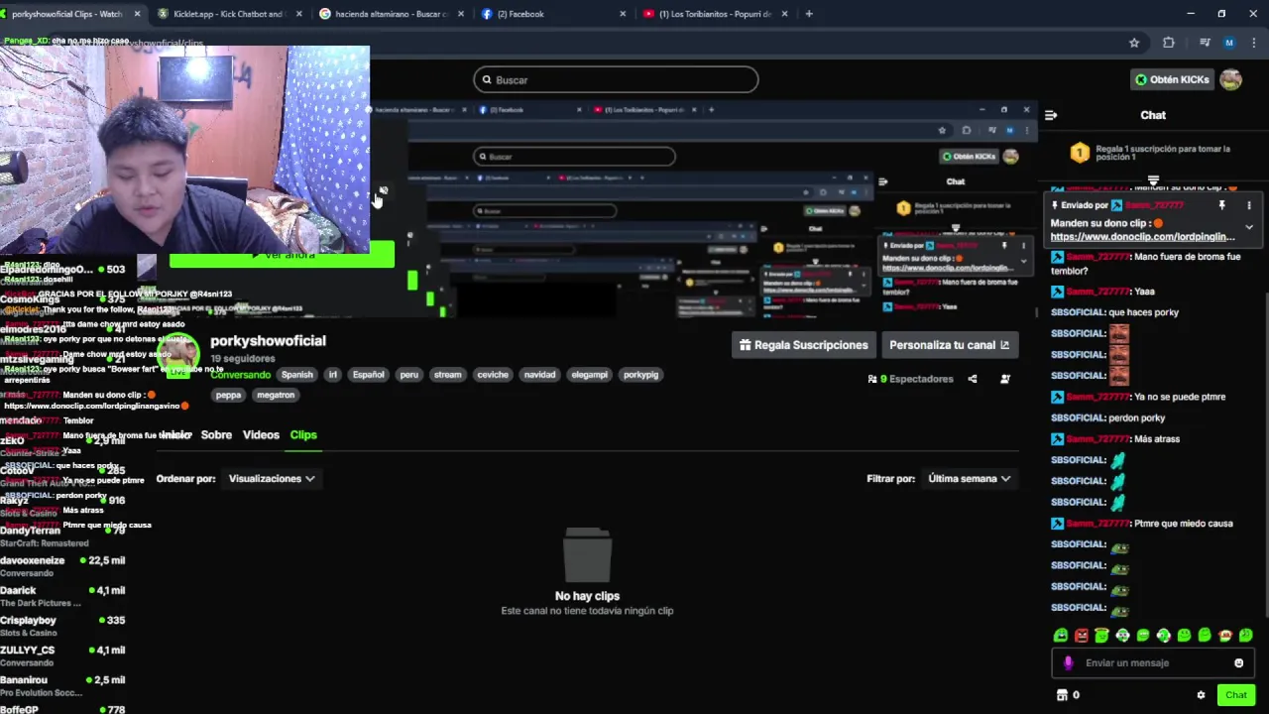Open Daarick channel in sidebar
This screenshot has height=714, width=1269.
click(63, 596)
